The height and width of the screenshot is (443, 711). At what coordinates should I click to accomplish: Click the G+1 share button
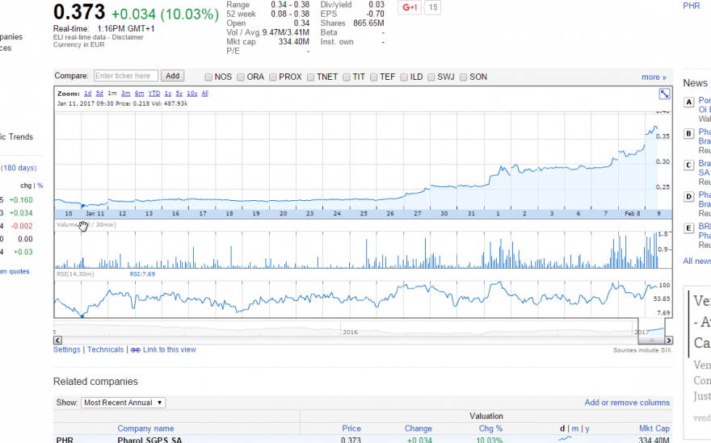coord(410,7)
